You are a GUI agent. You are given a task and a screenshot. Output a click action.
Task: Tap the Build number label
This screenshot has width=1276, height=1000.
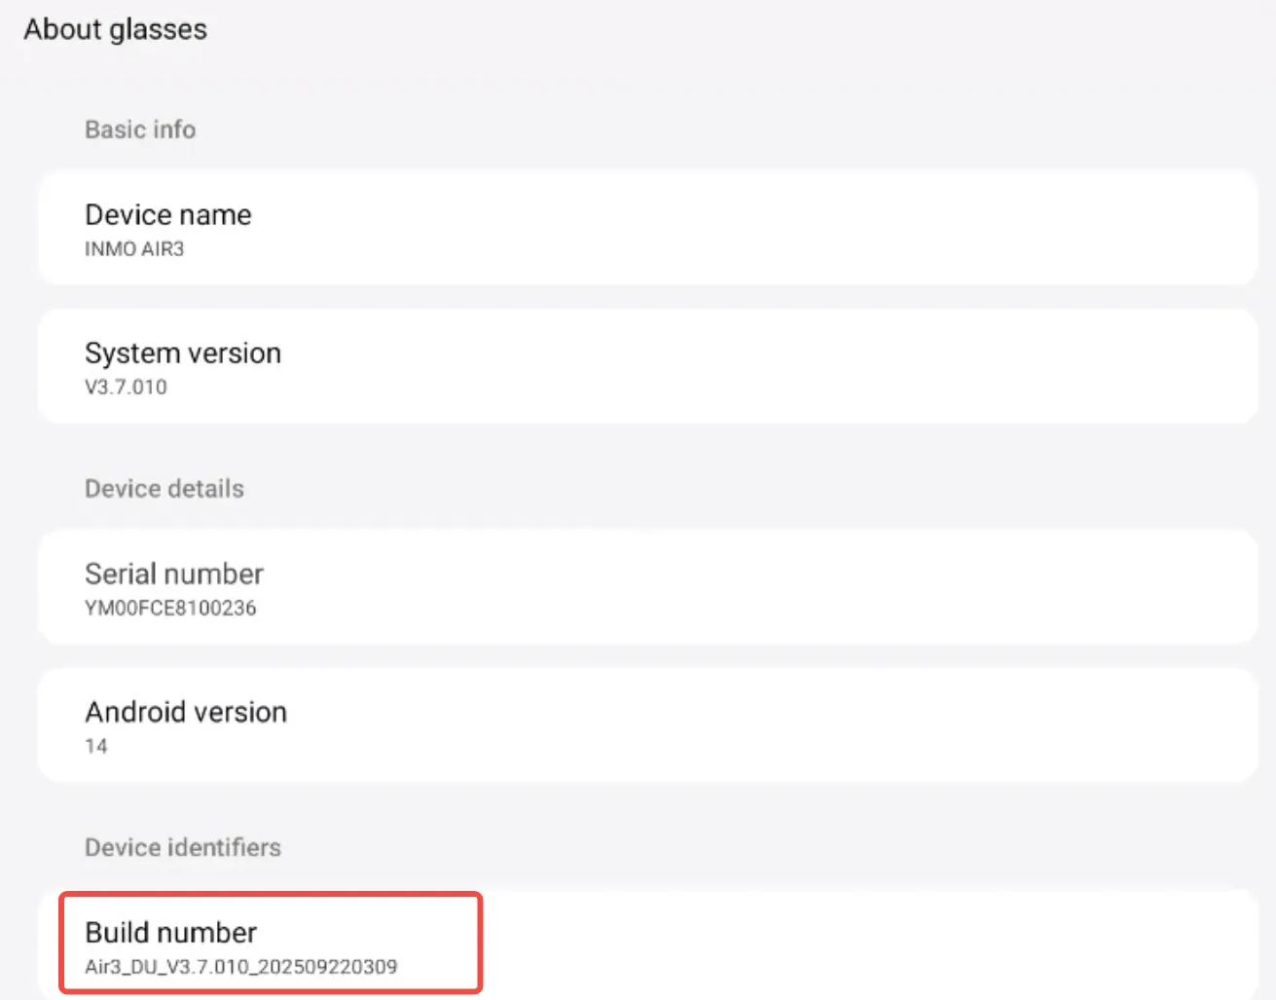pyautogui.click(x=171, y=933)
